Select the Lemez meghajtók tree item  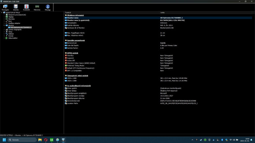[15, 30]
